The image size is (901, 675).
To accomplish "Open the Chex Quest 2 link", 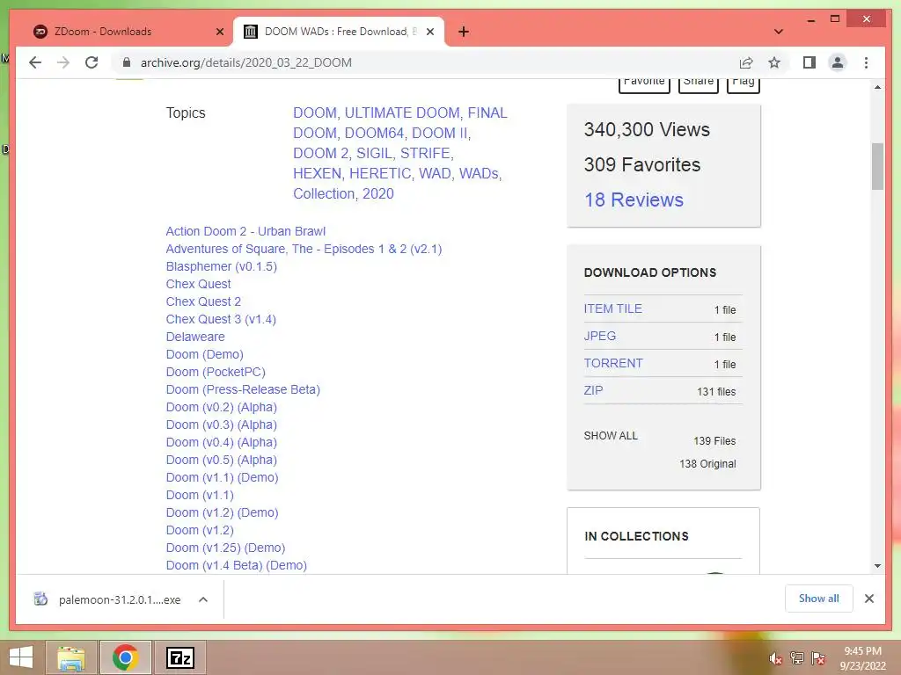I will coord(203,301).
